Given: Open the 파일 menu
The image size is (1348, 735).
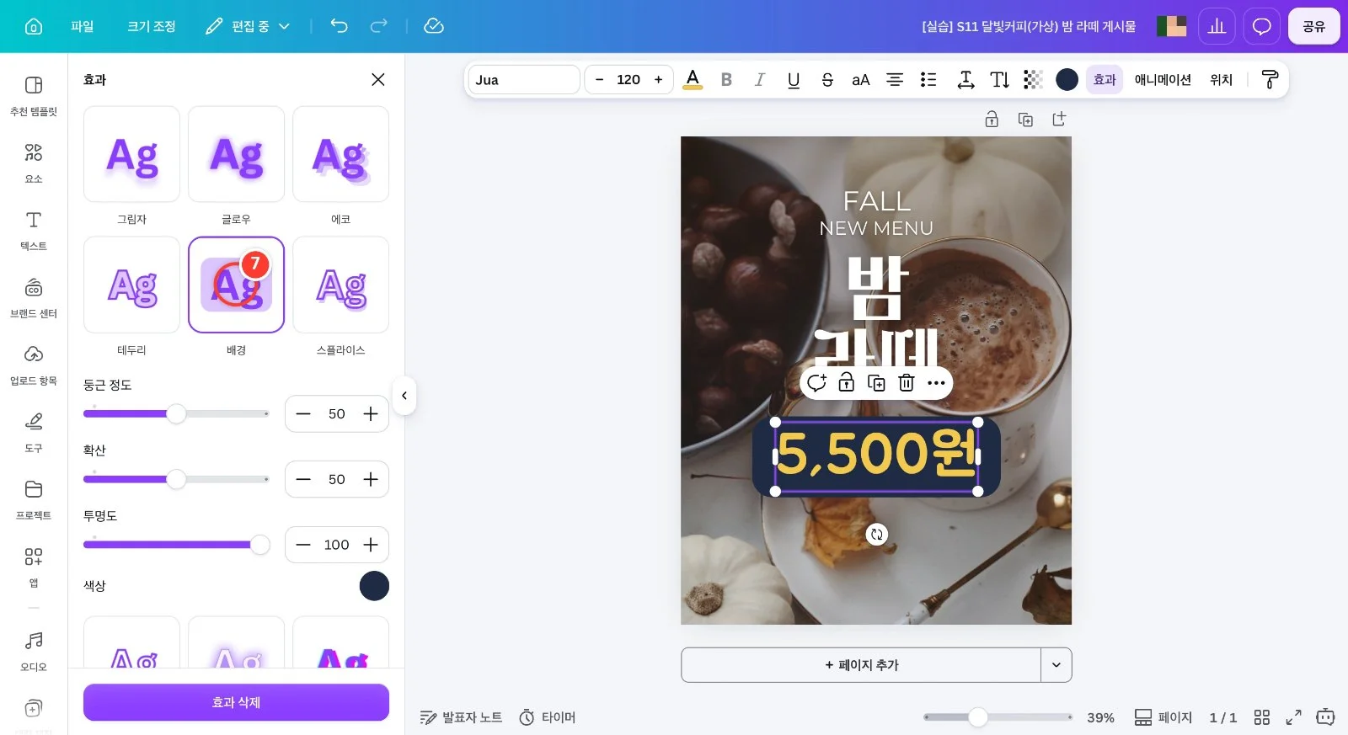Looking at the screenshot, I should (83, 26).
